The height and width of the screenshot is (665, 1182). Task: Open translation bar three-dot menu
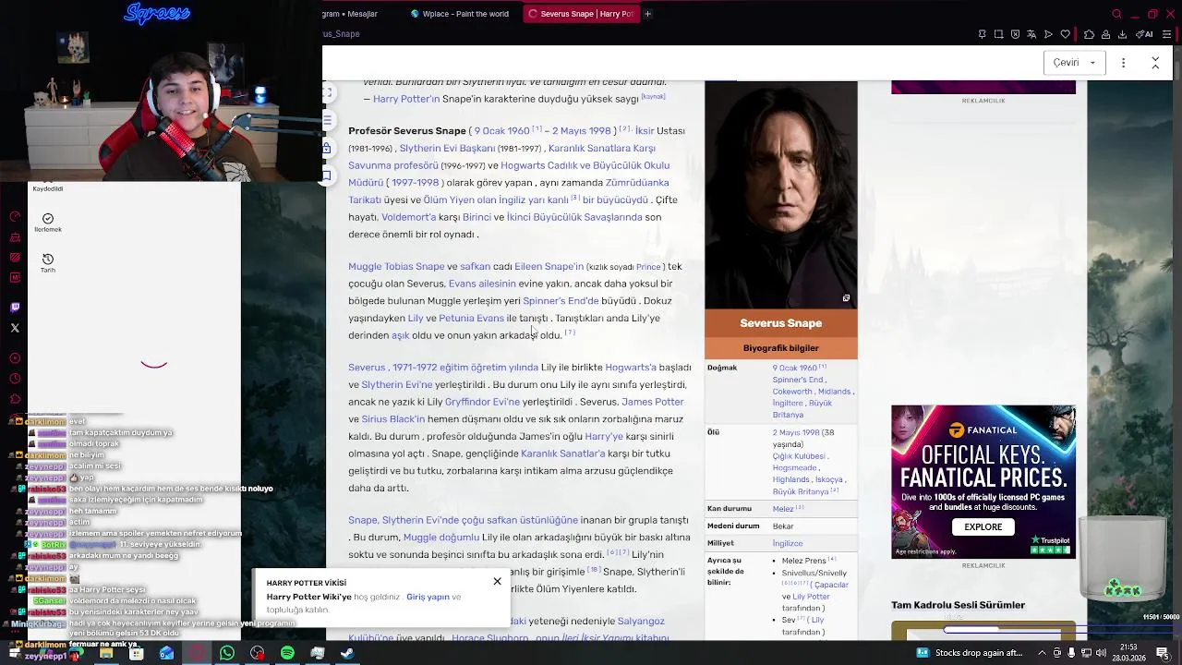click(1123, 63)
